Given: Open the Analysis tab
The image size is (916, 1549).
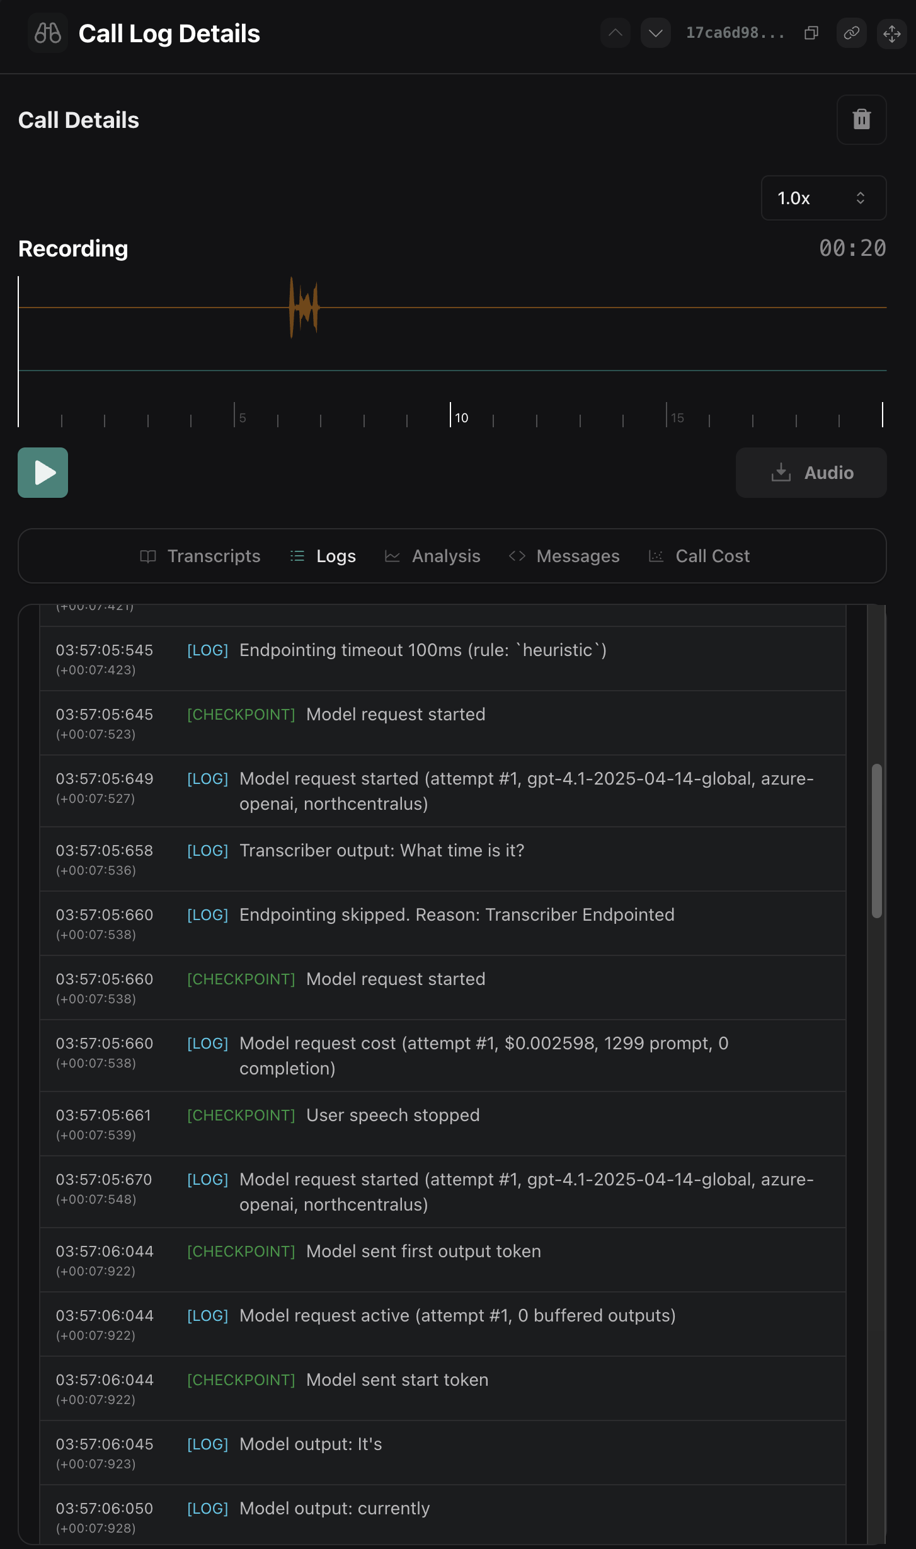Looking at the screenshot, I should click(x=433, y=556).
